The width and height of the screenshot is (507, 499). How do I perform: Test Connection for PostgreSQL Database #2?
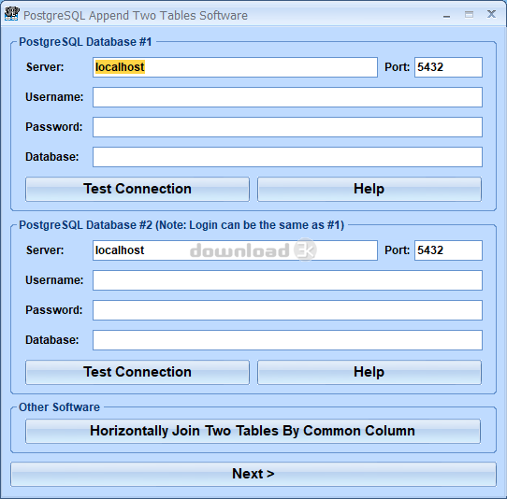coord(138,372)
